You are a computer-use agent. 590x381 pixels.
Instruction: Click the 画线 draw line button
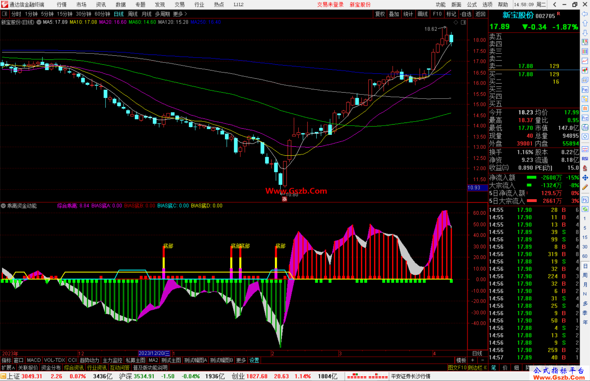423,14
